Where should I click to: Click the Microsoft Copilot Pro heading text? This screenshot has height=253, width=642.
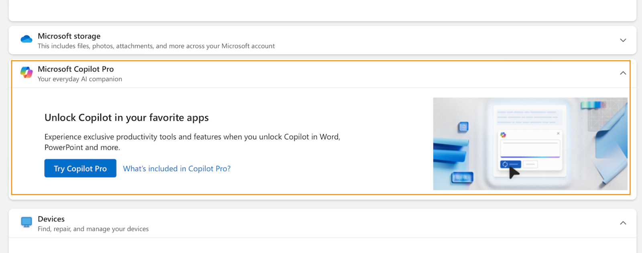(76, 69)
